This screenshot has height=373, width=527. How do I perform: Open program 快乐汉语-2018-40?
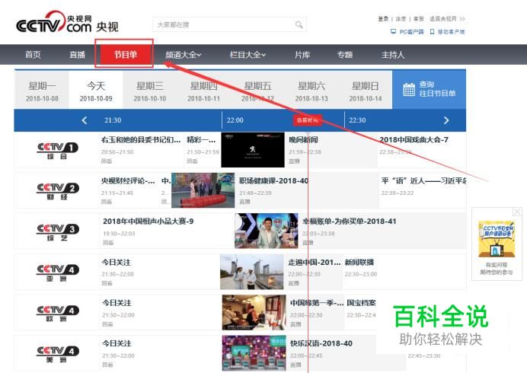(x=321, y=343)
